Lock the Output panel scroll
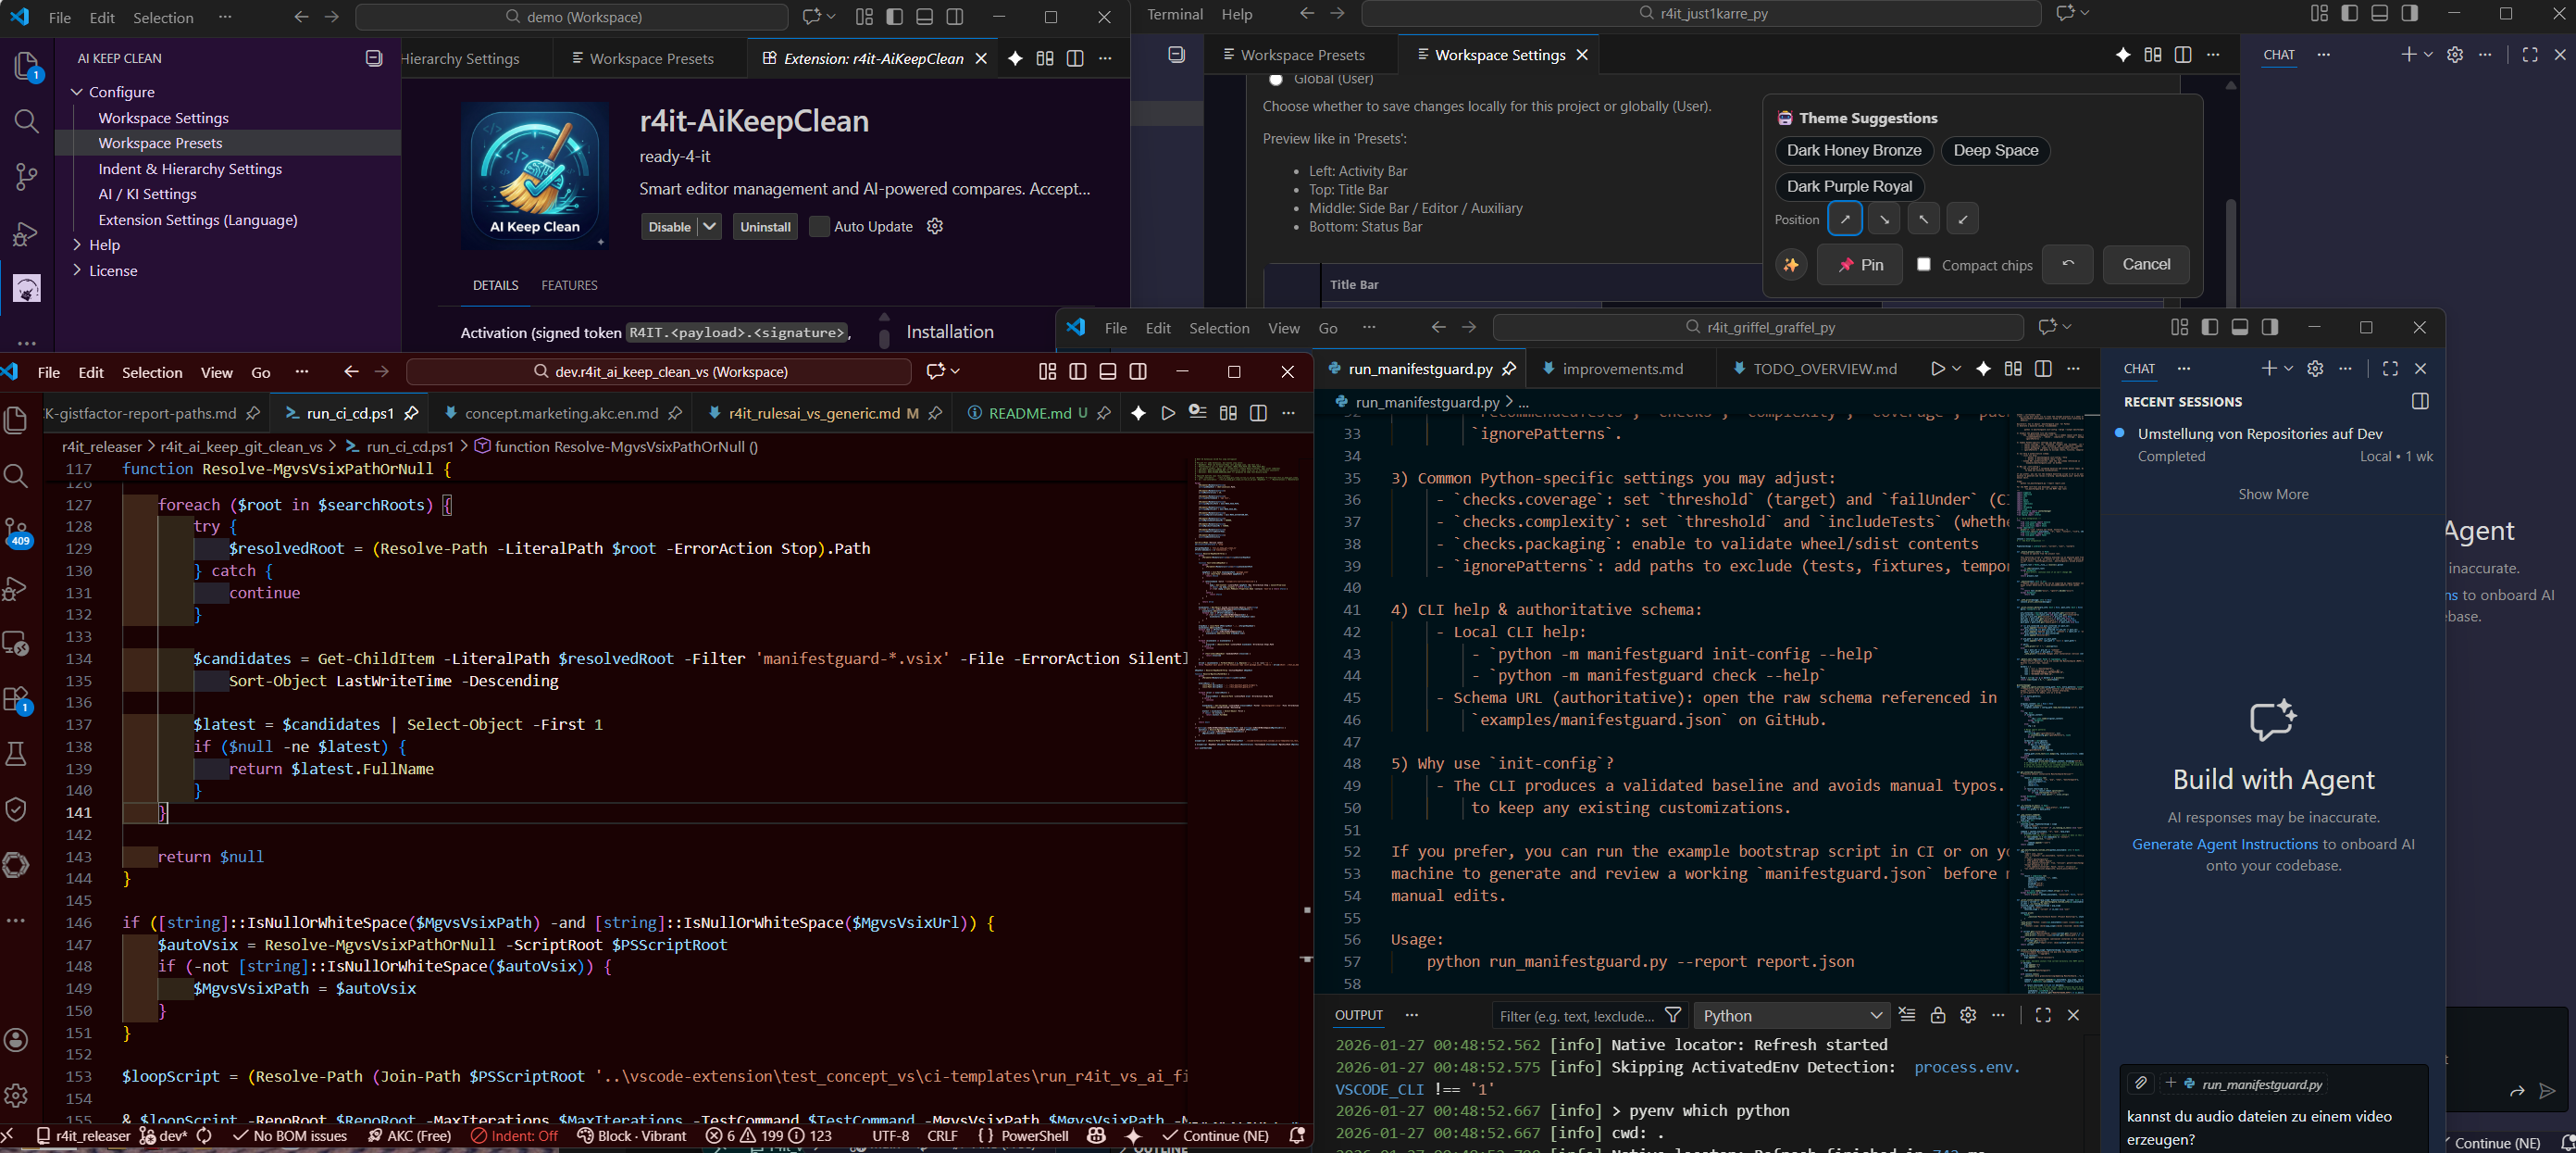 [x=1938, y=1015]
